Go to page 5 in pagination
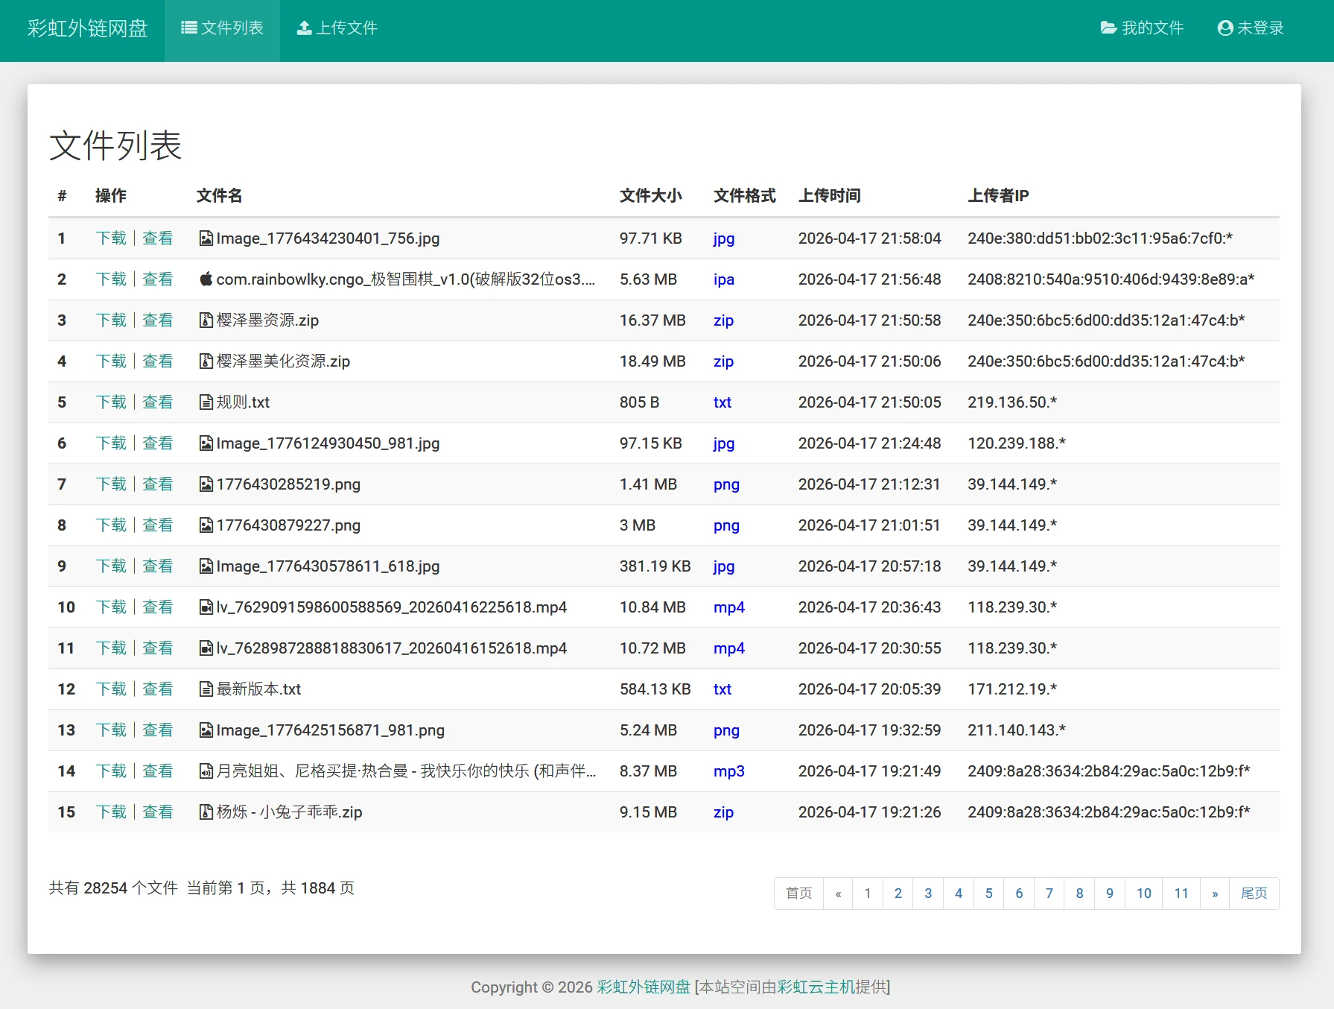1334x1009 pixels. point(988,893)
